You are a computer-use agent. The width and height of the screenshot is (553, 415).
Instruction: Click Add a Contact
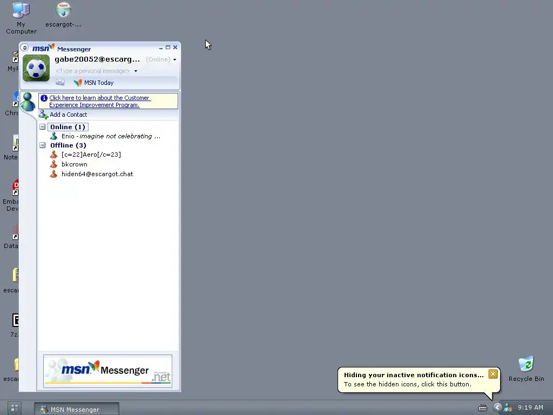(x=69, y=115)
